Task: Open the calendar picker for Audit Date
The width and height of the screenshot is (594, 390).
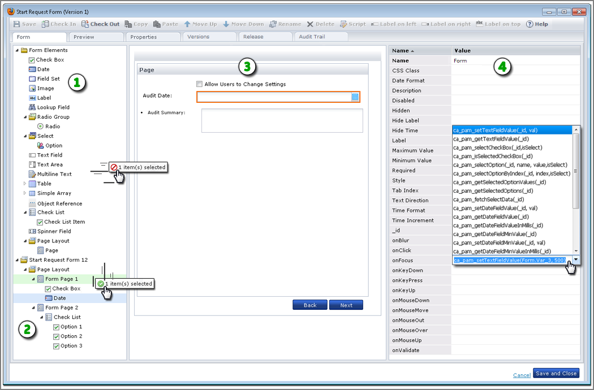Action: click(356, 97)
